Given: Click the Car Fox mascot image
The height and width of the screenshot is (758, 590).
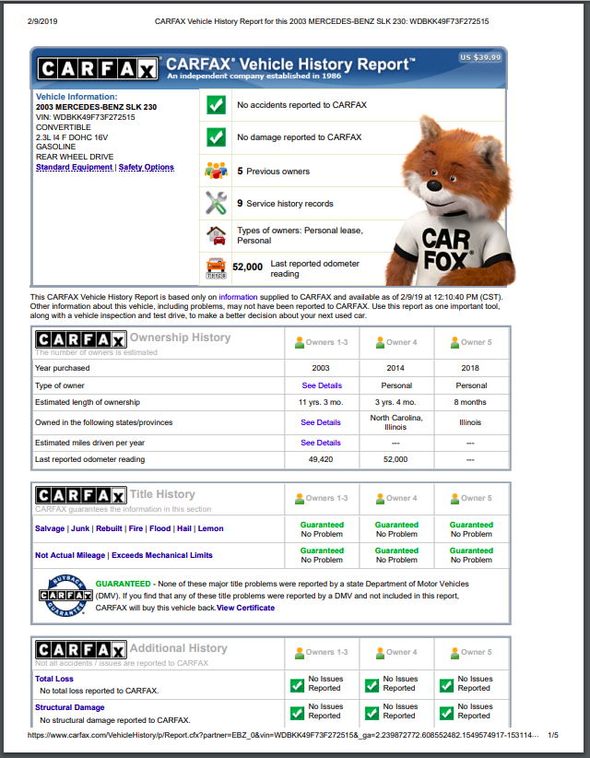Looking at the screenshot, I should [451, 201].
